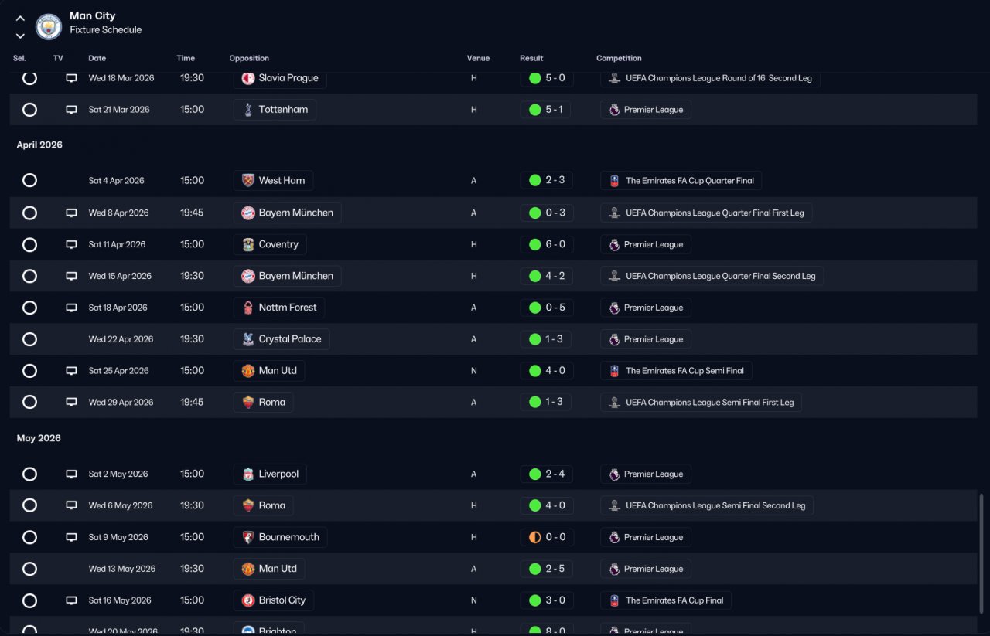Click the West Ham crest icon
990x636 pixels.
coord(247,181)
